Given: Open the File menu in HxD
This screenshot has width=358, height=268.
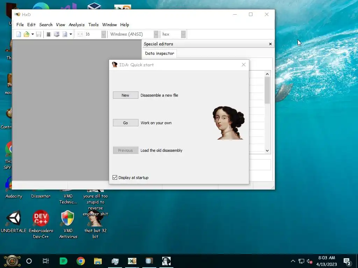Looking at the screenshot, I should [x=20, y=25].
